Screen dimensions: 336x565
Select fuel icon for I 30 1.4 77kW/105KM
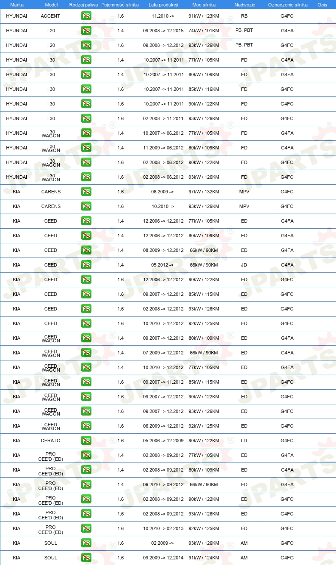(x=86, y=60)
